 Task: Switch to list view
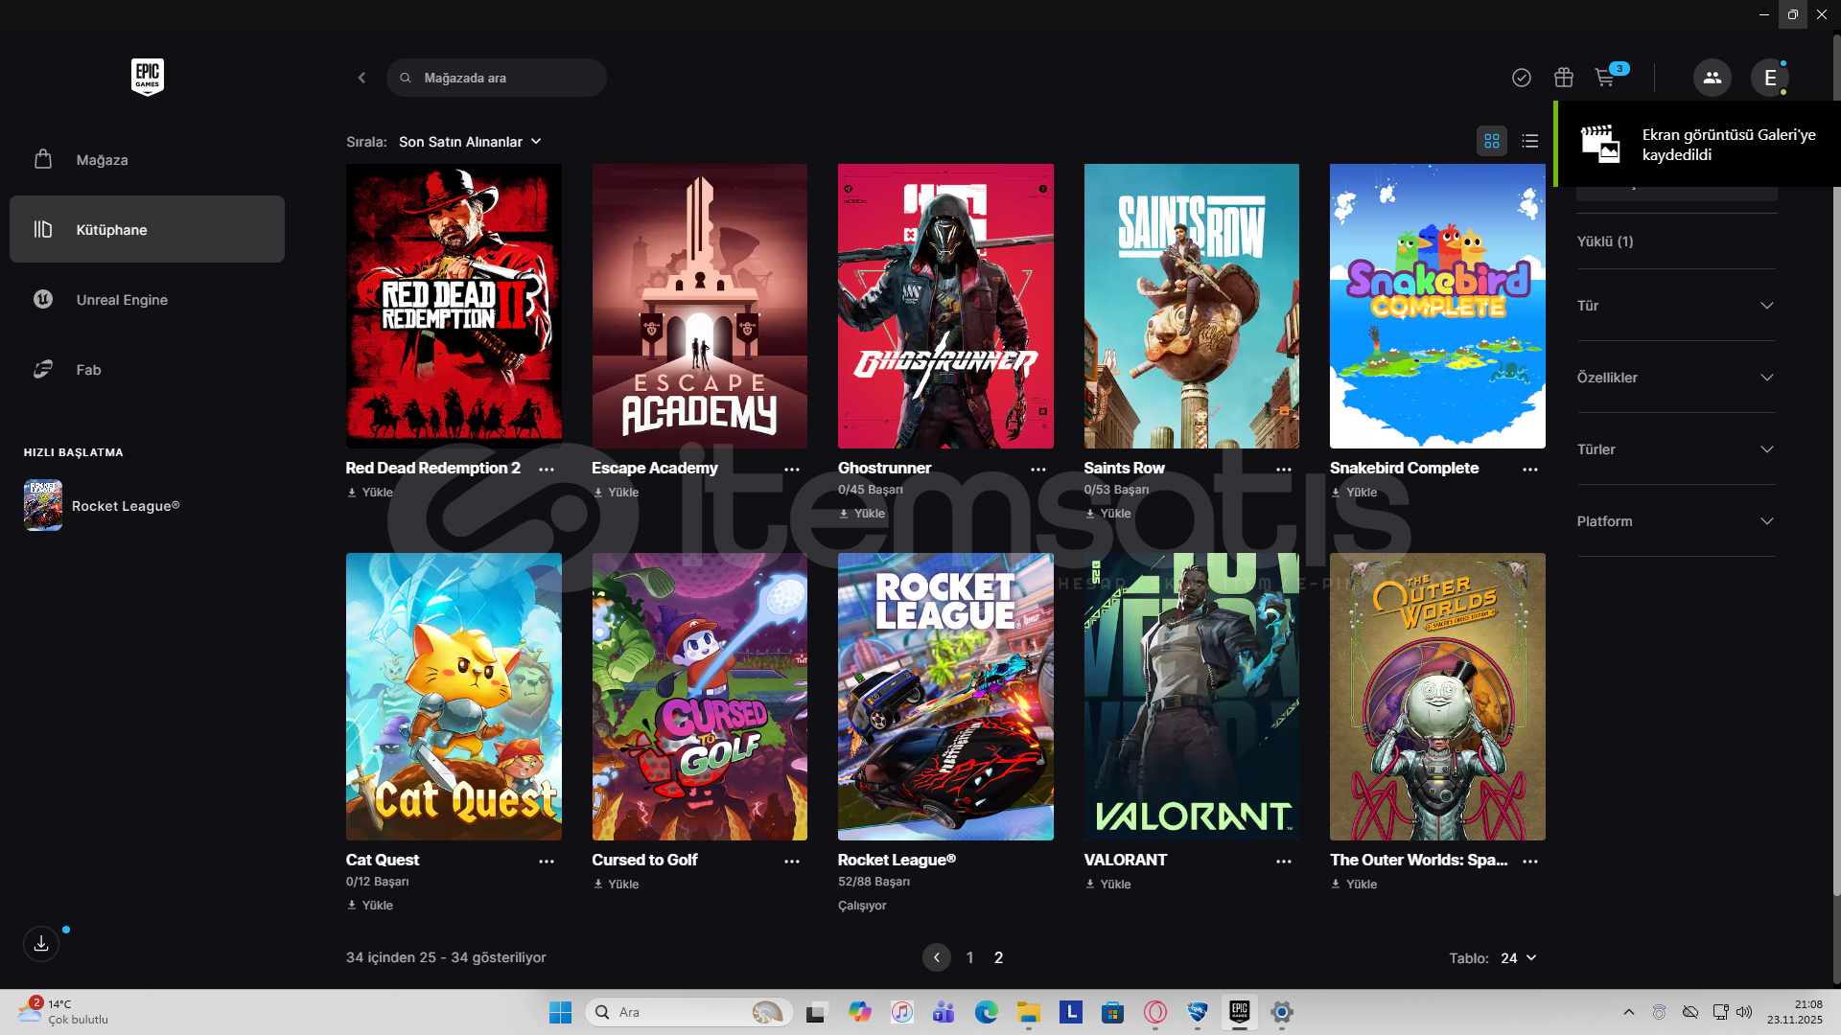(1530, 141)
